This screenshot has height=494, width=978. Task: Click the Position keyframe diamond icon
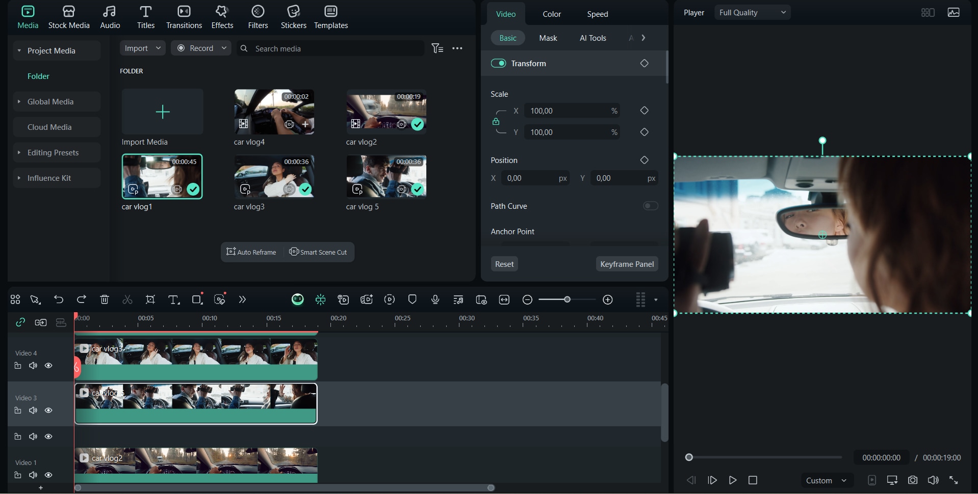point(645,160)
